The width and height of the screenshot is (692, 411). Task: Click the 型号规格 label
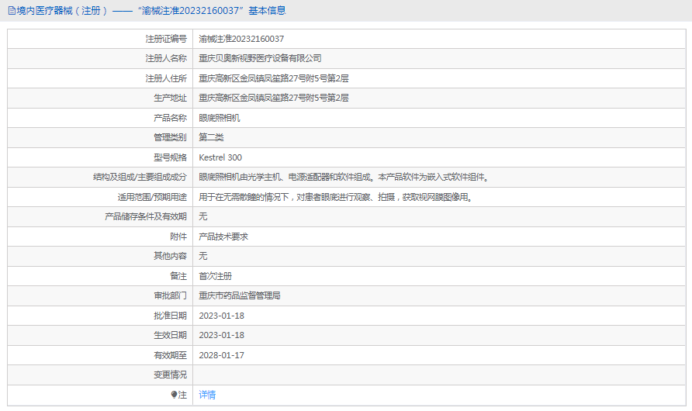click(170, 157)
